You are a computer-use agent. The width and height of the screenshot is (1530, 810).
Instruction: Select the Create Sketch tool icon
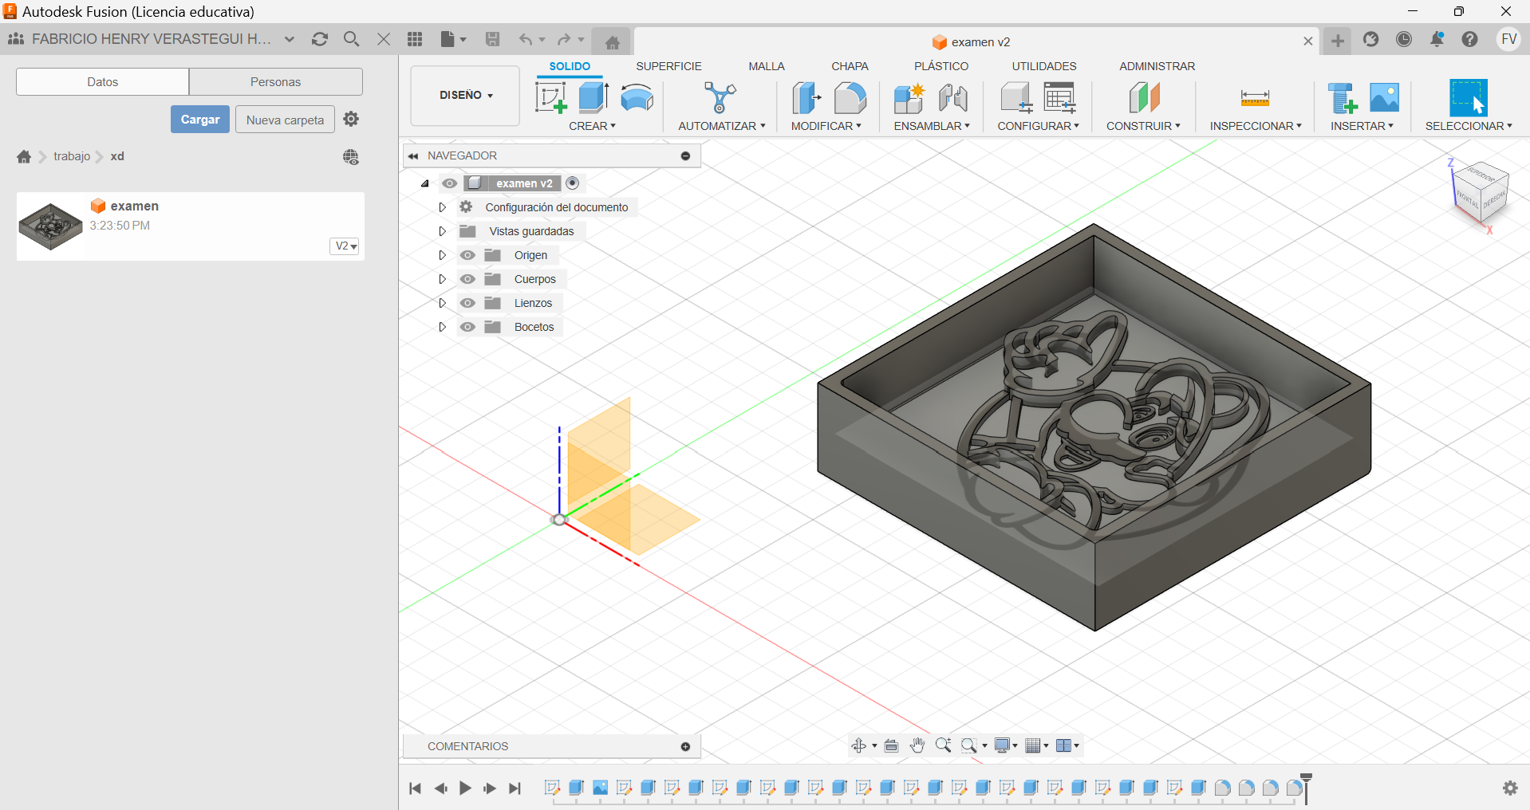point(550,98)
